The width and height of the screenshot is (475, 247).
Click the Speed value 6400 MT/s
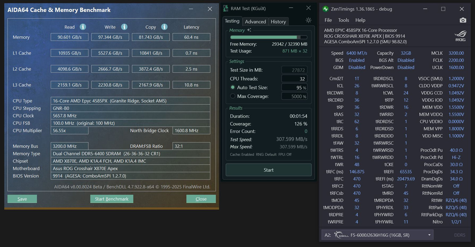pos(357,53)
